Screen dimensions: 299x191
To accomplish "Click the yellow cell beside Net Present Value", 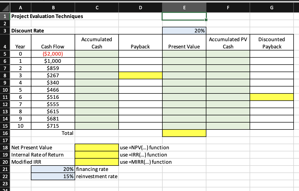I will click(96, 147).
